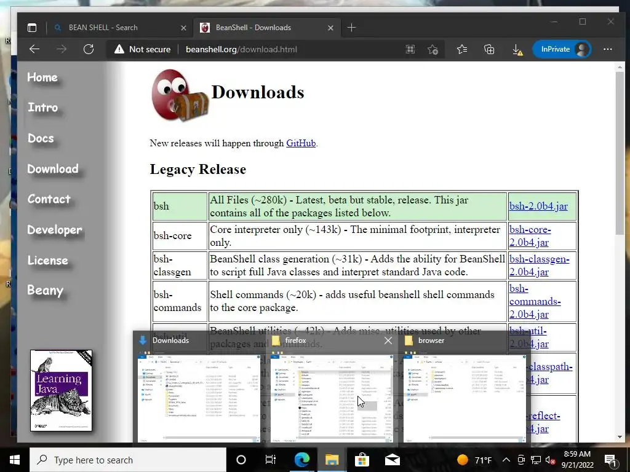Close the BeanShell - Downloads tab
The image size is (630, 472).
tap(330, 28)
